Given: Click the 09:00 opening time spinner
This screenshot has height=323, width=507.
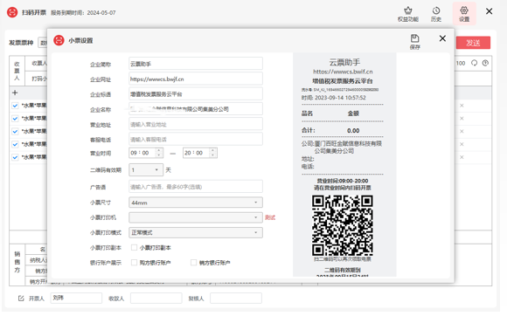Looking at the screenshot, I should pyautogui.click(x=146, y=153).
